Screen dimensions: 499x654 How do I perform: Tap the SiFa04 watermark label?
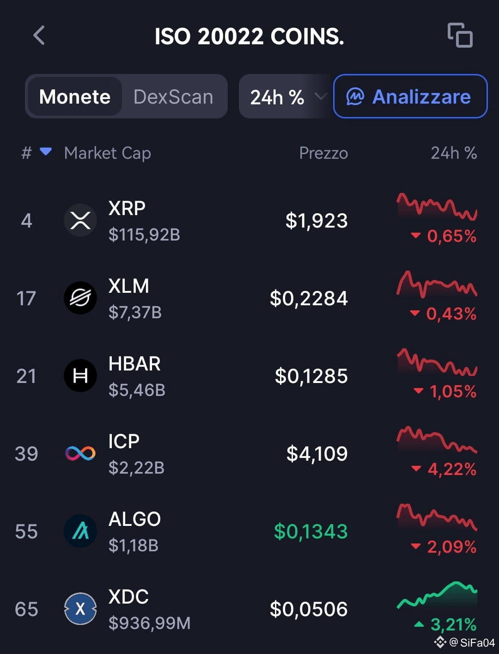(463, 642)
